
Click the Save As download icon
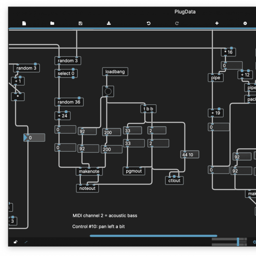[x=109, y=23]
